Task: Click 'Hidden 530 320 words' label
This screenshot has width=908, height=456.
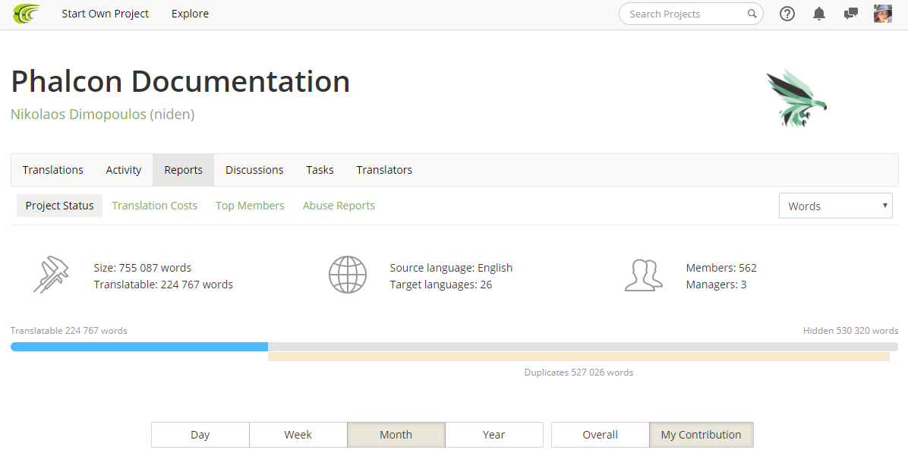Action: (850, 331)
